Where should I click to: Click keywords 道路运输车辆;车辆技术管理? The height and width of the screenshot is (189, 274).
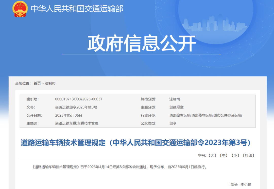tap(77, 123)
